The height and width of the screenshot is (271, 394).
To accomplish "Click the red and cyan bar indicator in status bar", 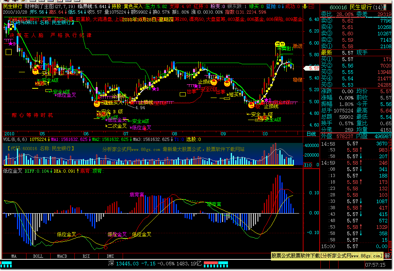I will click(x=216, y=264).
